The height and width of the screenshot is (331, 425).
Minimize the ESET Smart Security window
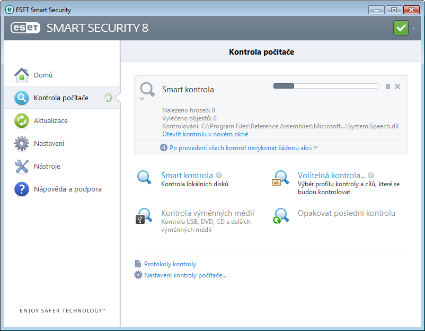click(376, 10)
